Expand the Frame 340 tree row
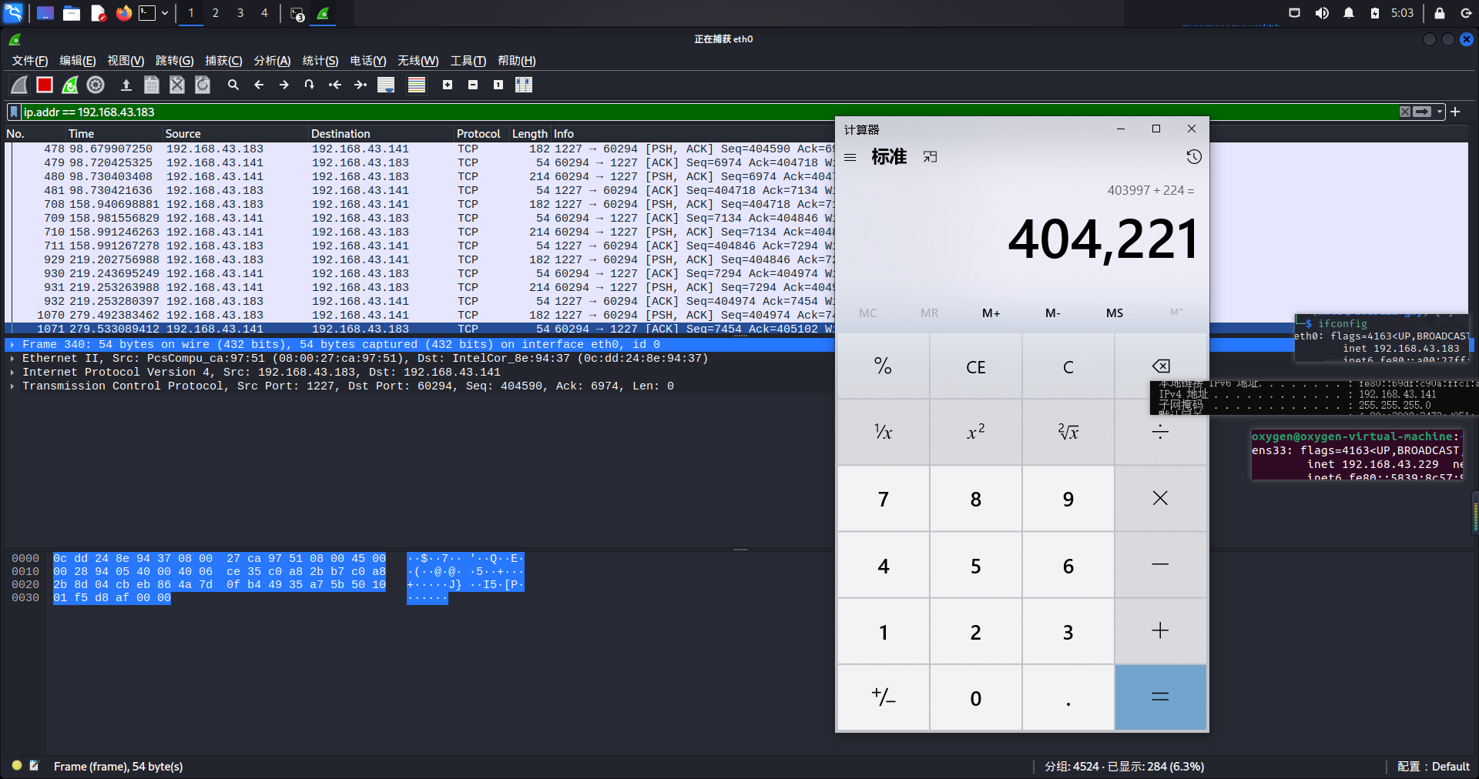 point(12,345)
